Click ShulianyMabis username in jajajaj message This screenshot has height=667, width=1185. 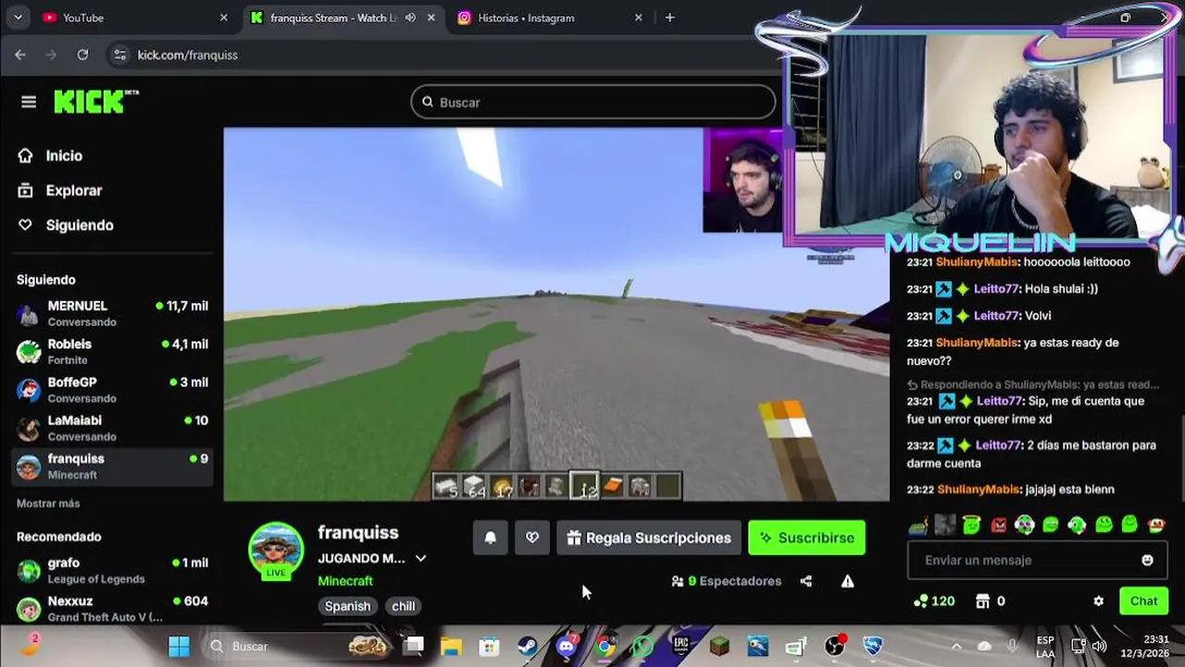pyautogui.click(x=978, y=489)
